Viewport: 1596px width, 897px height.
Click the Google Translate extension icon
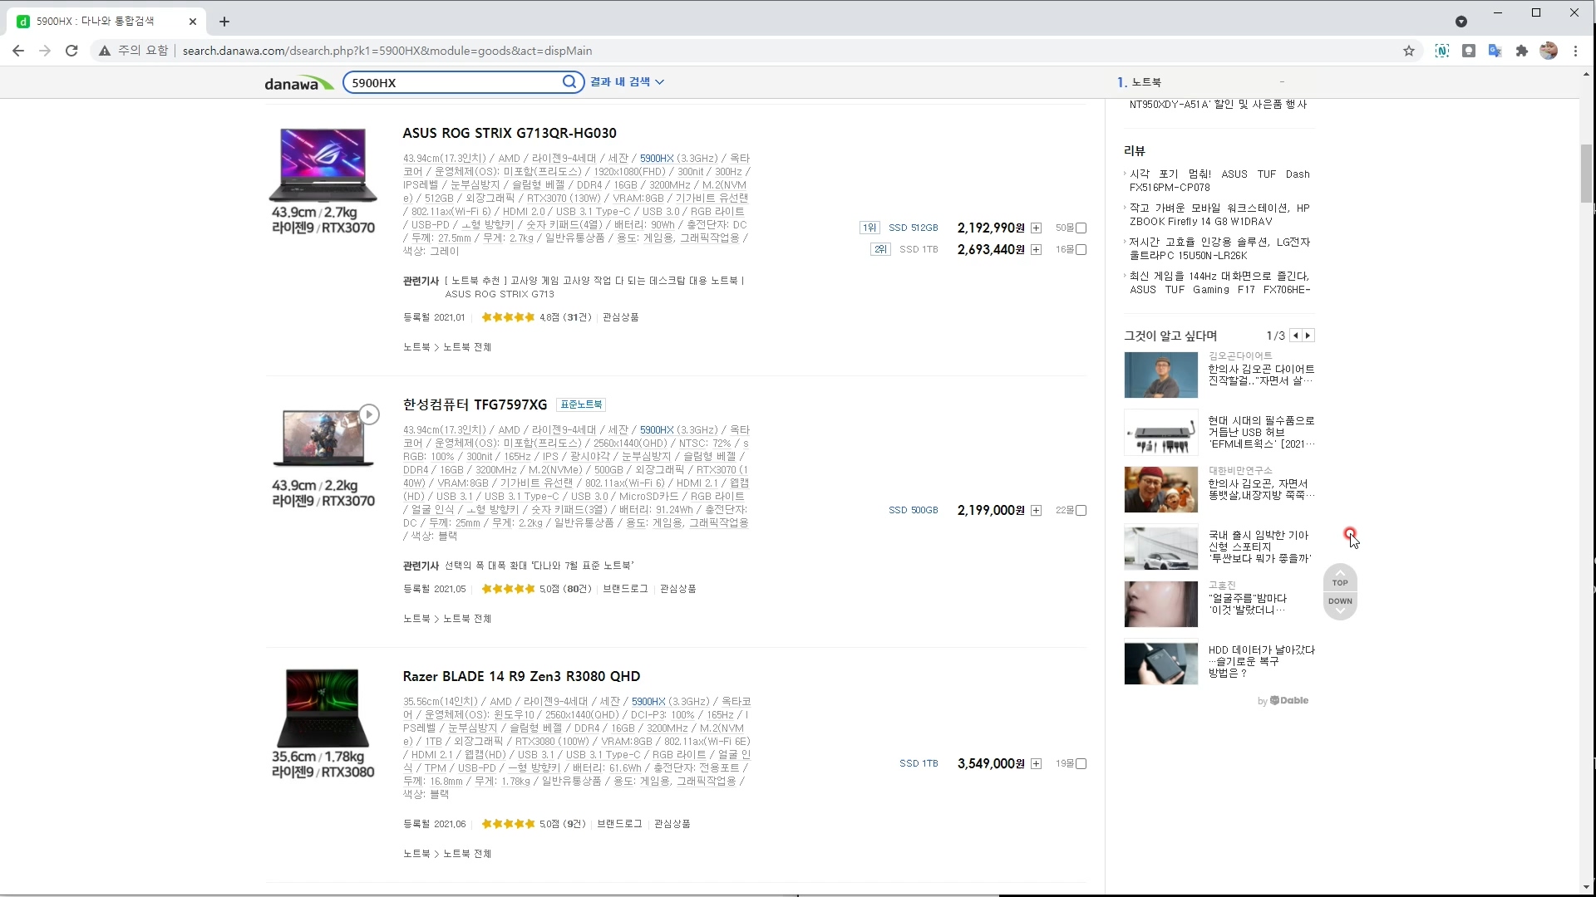tap(1495, 51)
